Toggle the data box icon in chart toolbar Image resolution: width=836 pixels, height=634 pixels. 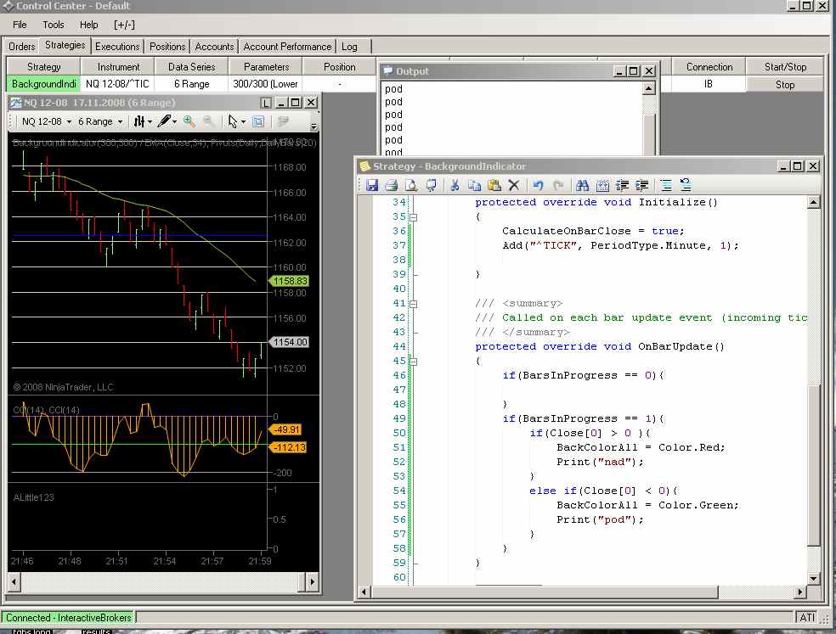[x=258, y=121]
